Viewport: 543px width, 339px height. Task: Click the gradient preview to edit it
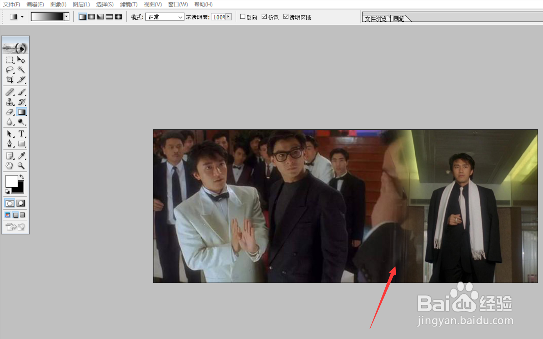[x=47, y=17]
